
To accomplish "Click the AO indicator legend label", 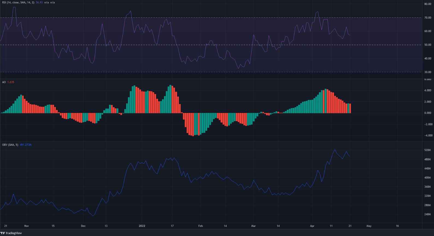I will [4, 82].
